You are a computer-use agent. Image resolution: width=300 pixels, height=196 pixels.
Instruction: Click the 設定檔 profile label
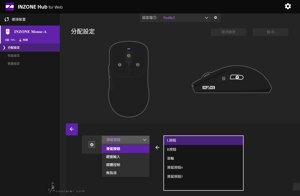(147, 18)
